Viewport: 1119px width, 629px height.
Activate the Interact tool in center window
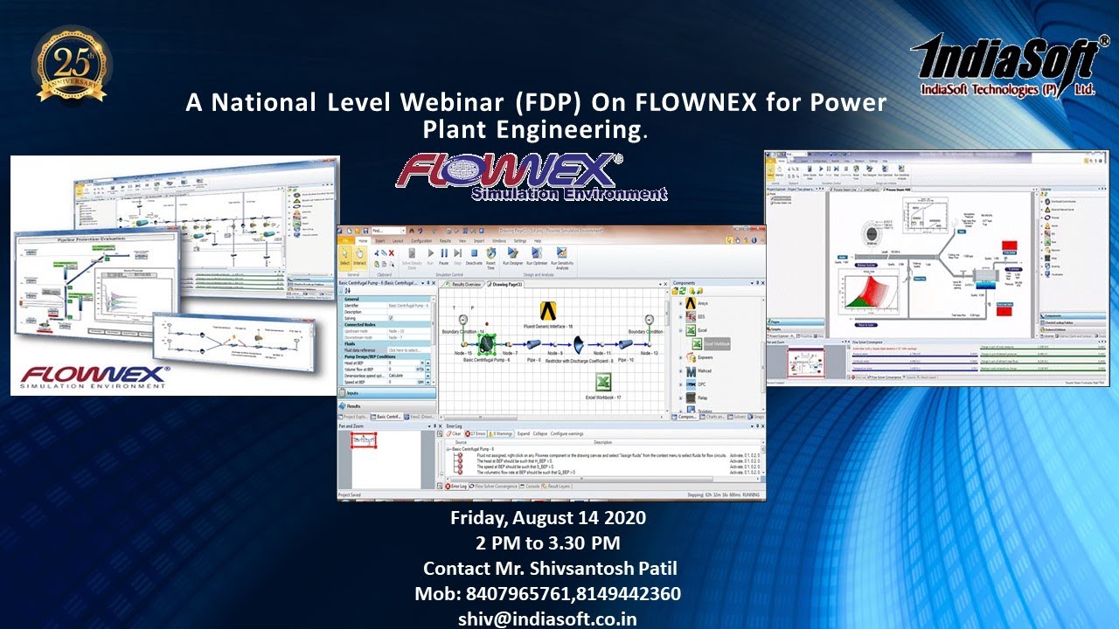359,257
